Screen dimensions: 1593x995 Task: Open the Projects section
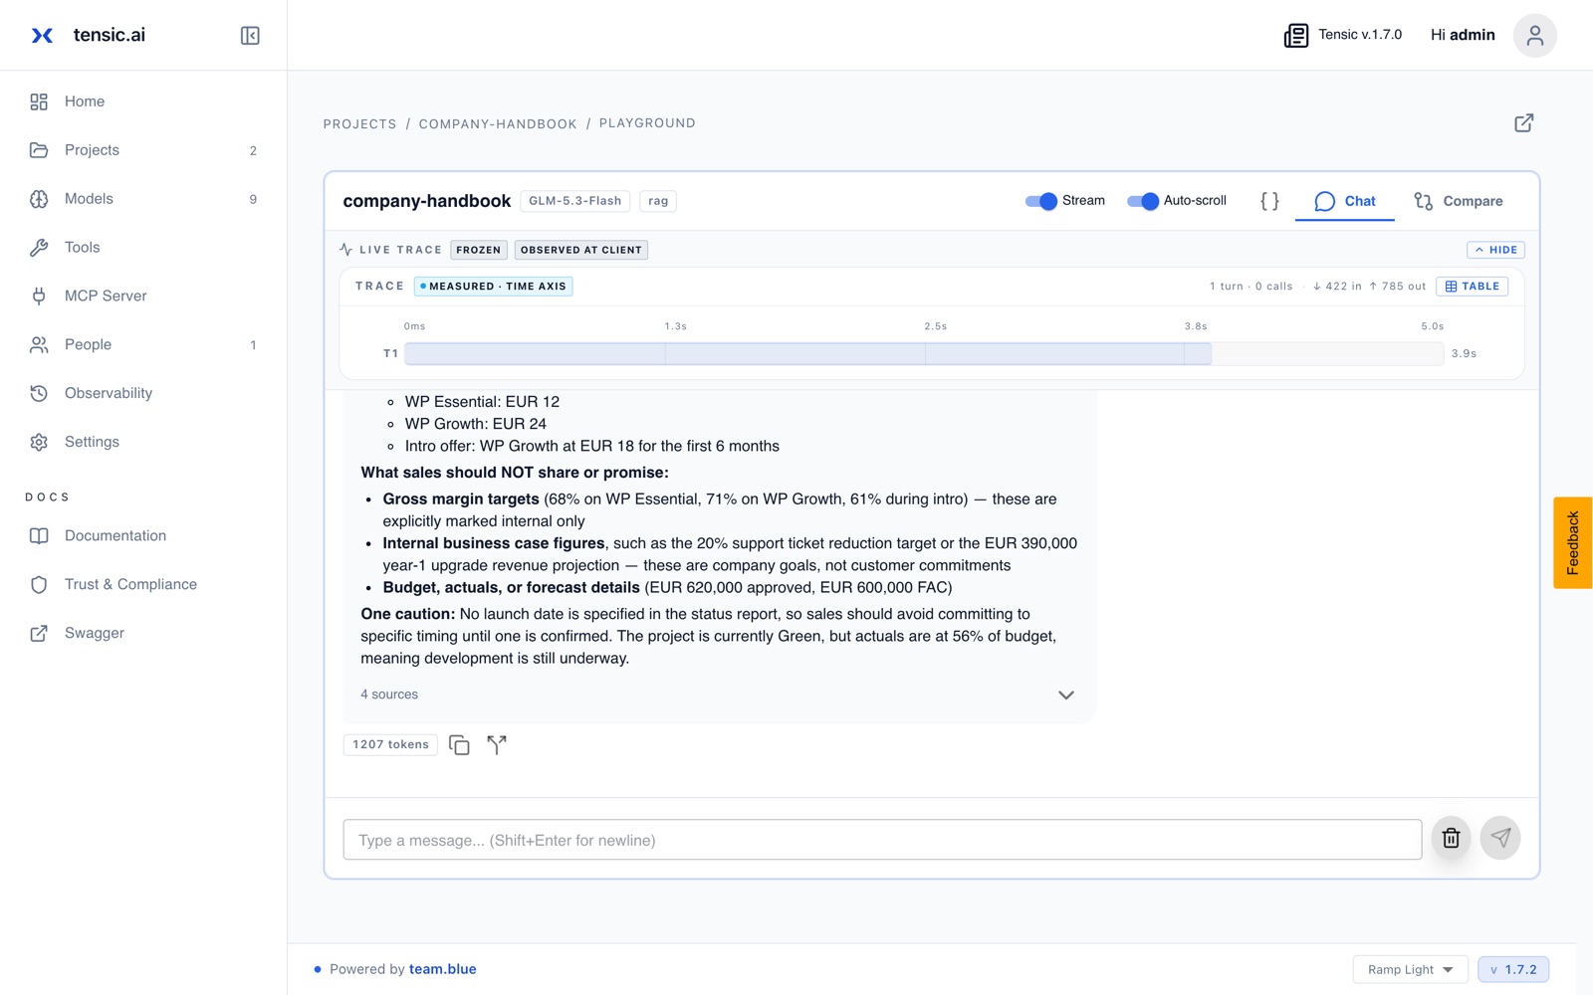click(x=143, y=150)
